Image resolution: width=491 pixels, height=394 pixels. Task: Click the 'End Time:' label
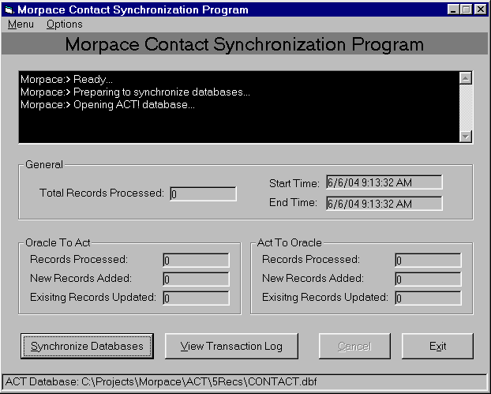tap(293, 203)
